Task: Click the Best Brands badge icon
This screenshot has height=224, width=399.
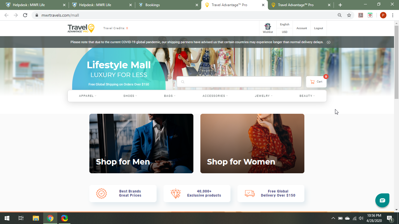Action: tap(101, 193)
